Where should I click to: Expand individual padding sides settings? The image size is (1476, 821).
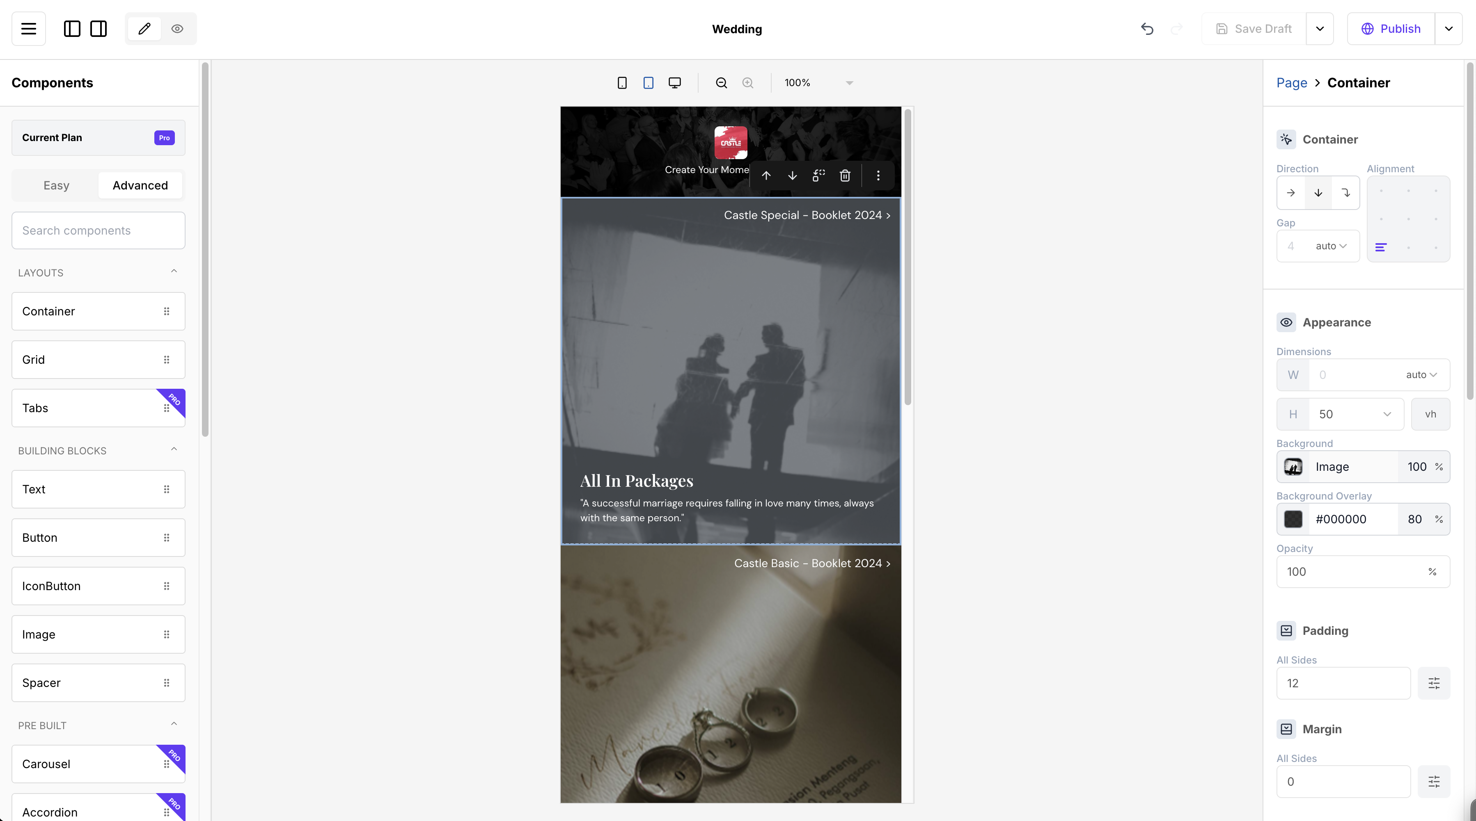1434,684
